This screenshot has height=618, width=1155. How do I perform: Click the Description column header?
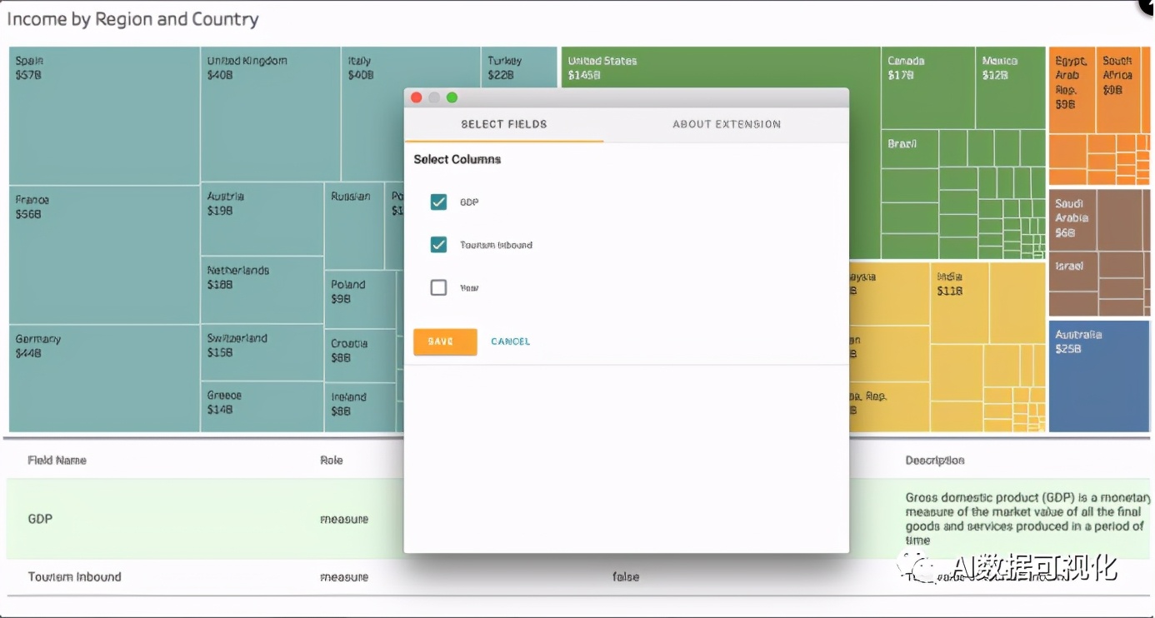[x=935, y=460]
